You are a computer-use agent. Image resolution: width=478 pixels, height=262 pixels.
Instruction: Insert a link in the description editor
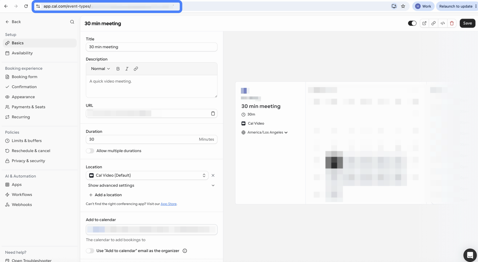point(136,69)
